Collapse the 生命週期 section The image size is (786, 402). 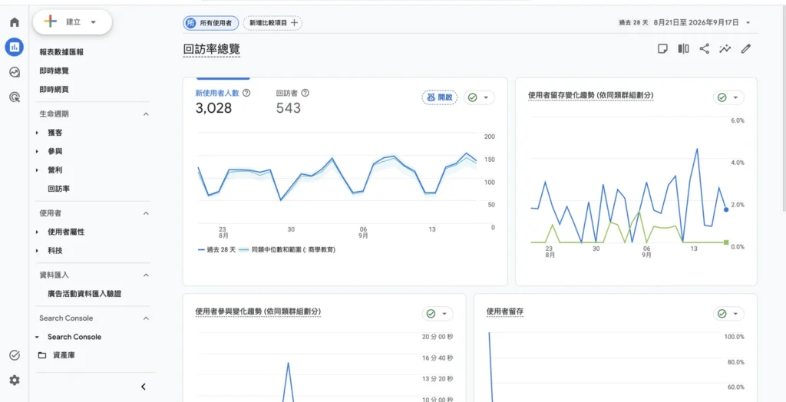tap(146, 114)
